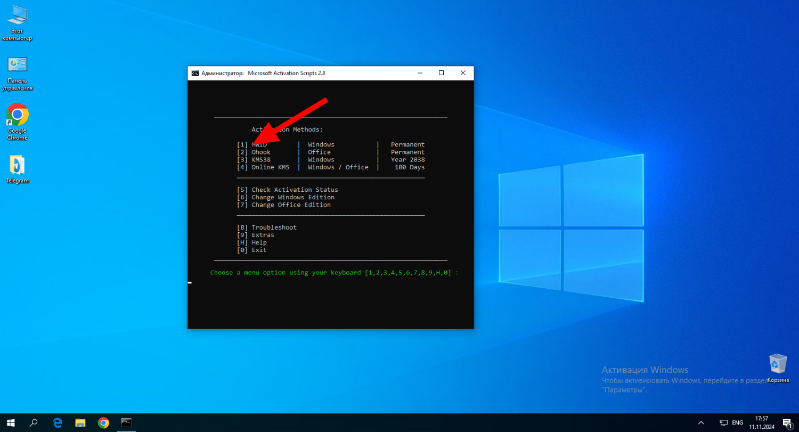
Task: Click '[7] Change Office Edition' text
Action: click(x=283, y=205)
